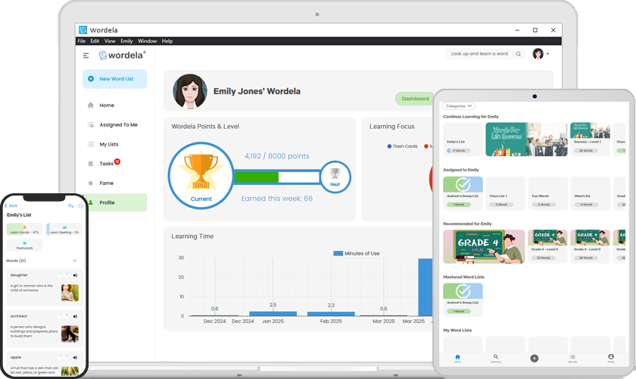Image resolution: width=636 pixels, height=379 pixels.
Task: Click the points progress bar
Action: point(276,177)
